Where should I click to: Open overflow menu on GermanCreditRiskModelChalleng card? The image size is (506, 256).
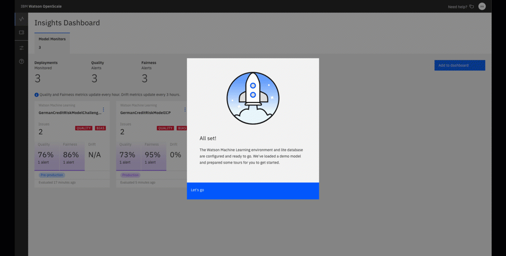[x=103, y=110]
